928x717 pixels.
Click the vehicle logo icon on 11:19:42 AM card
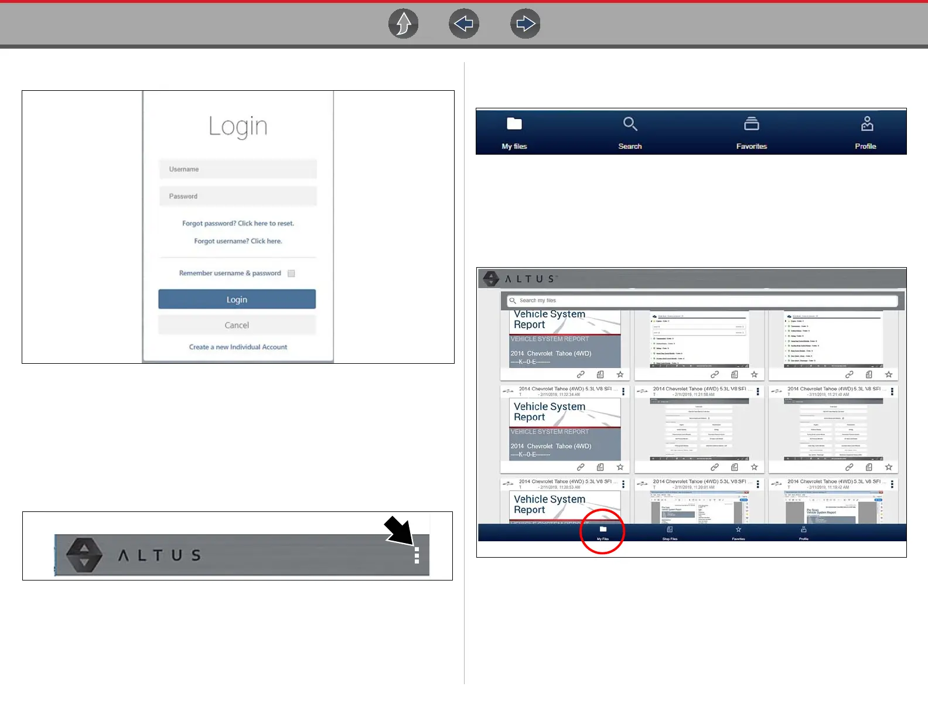click(x=776, y=483)
